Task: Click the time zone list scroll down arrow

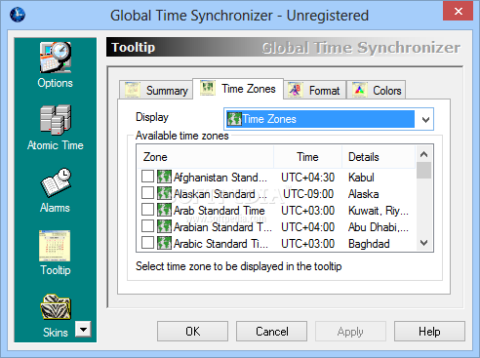Action: coord(423,243)
